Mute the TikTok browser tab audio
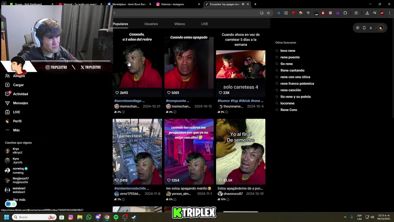 243,4
